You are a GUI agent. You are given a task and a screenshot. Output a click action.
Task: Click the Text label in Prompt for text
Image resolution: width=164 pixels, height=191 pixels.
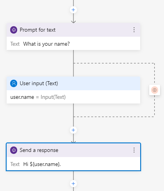pyautogui.click(x=15, y=44)
